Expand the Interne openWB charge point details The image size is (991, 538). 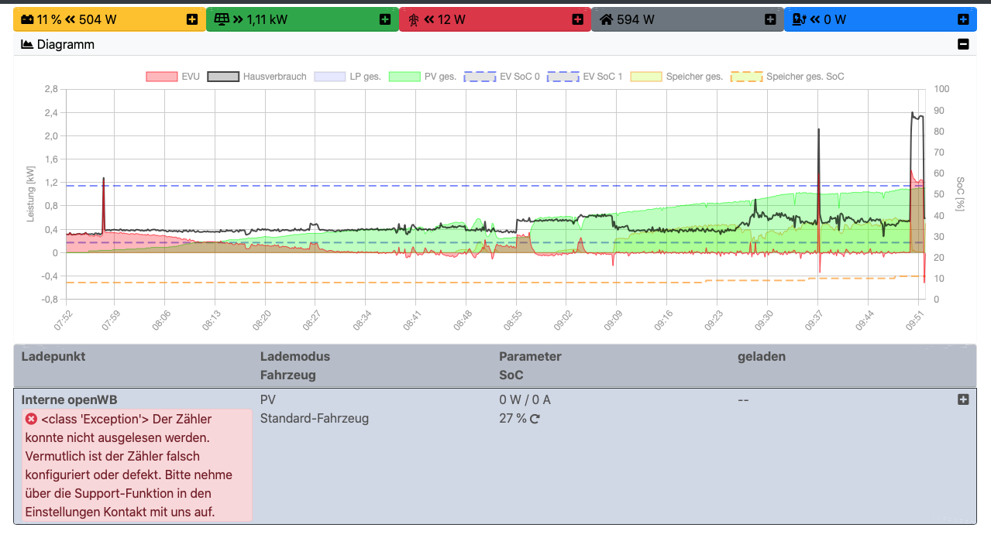963,399
